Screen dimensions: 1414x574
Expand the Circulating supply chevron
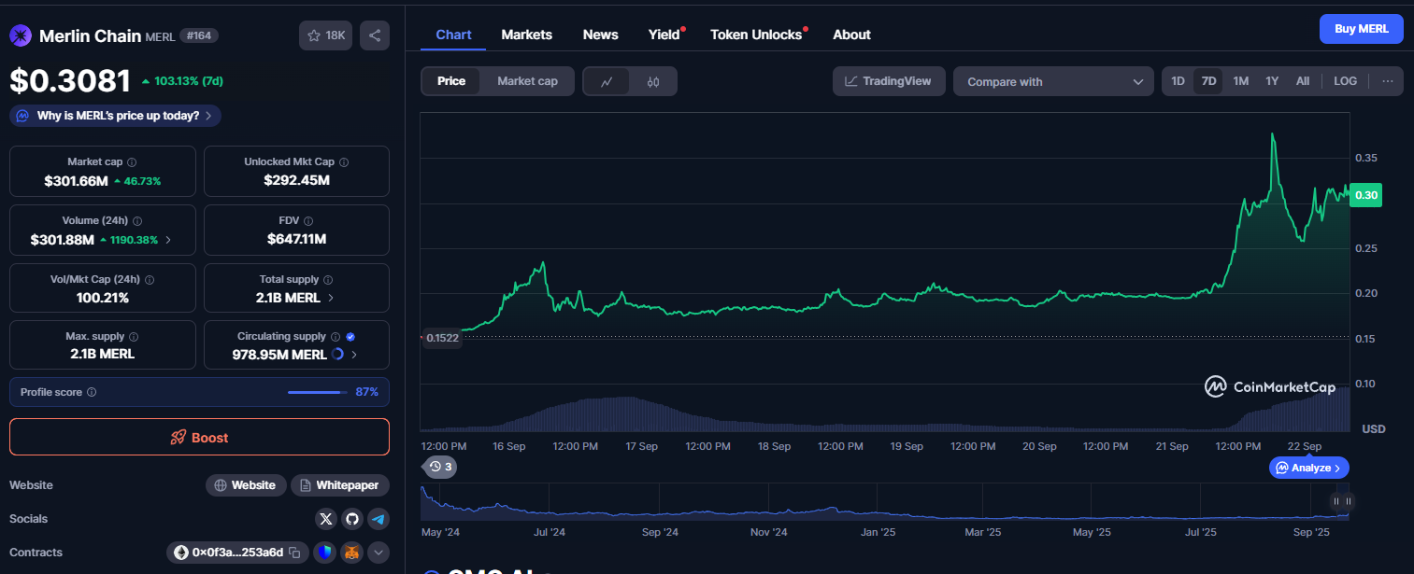click(x=354, y=355)
